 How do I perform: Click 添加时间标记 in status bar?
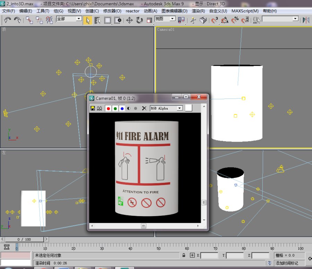(287, 263)
